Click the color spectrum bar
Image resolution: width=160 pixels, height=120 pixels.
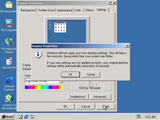click(x=44, y=87)
